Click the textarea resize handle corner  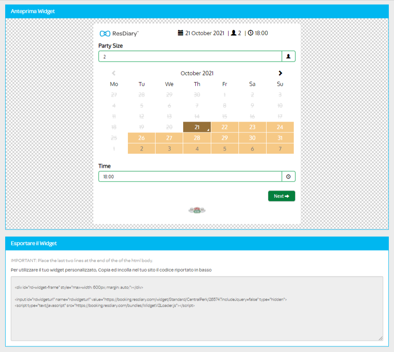381,339
